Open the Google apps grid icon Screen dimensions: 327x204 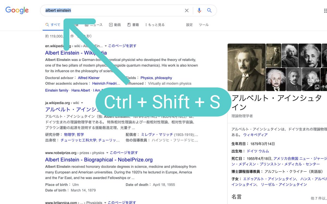325,11
